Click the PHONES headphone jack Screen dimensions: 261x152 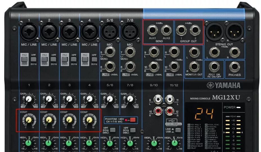pos(235,67)
